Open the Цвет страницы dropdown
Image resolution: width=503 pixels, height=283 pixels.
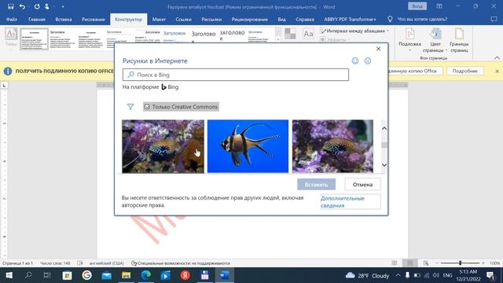435,40
